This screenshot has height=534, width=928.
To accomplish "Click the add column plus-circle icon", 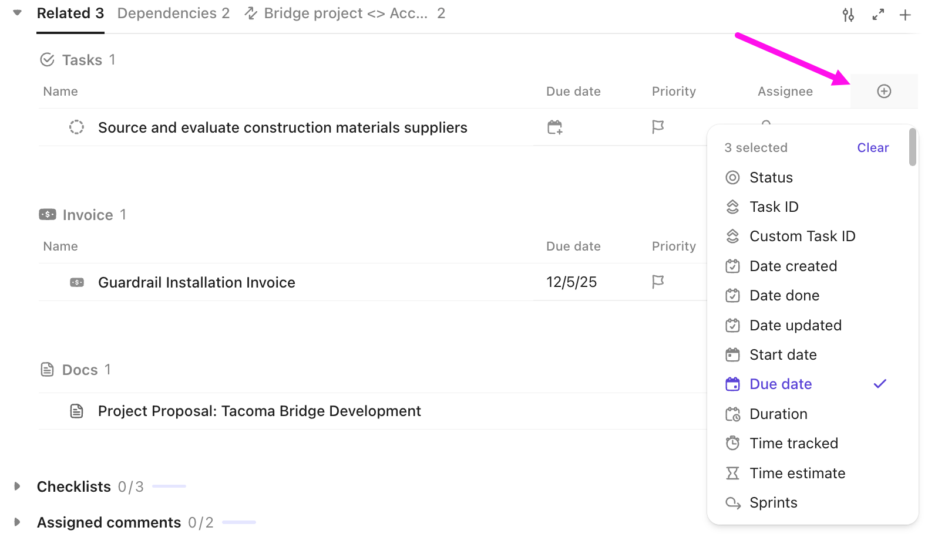I will coord(884,92).
